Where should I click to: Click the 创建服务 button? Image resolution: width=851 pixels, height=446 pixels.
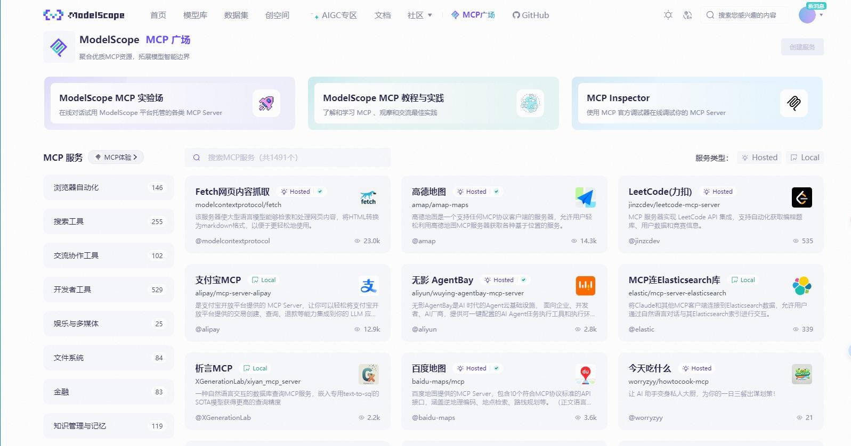[802, 47]
